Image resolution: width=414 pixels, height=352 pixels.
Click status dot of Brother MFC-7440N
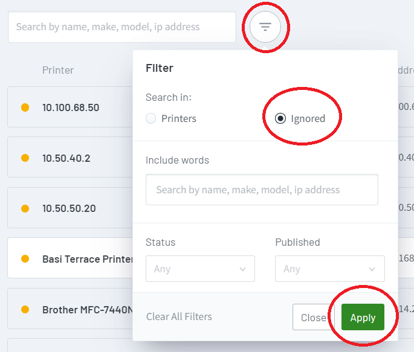click(25, 309)
